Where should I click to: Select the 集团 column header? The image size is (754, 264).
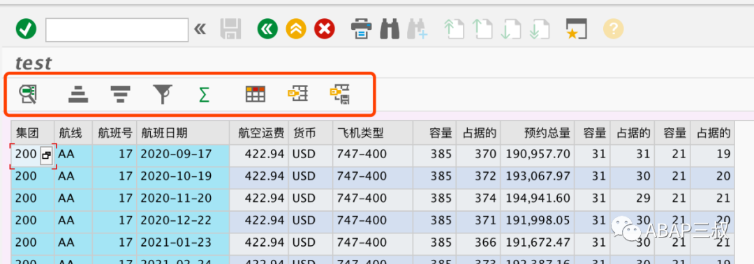tap(33, 132)
